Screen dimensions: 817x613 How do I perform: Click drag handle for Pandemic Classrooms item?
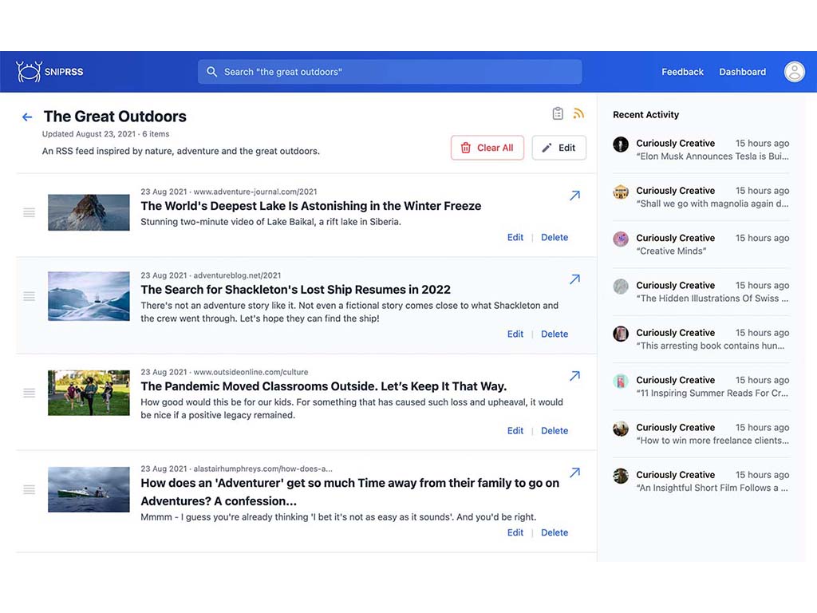[30, 393]
